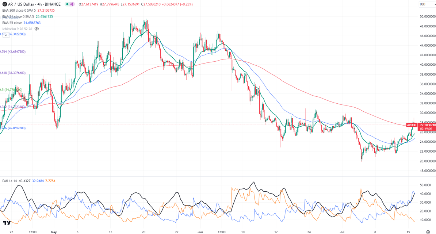The height and width of the screenshot is (234, 436).
Task: Select the EMA 200 close indicator legend
Action: click(28, 11)
